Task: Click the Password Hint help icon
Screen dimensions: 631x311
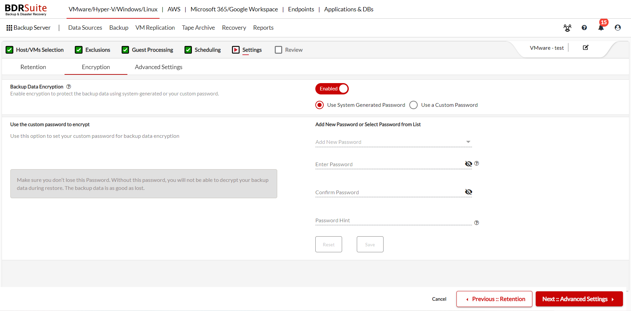Action: pos(477,223)
